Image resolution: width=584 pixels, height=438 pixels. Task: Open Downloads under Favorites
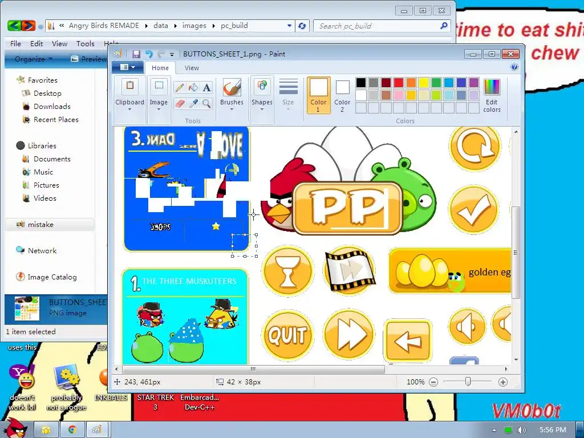[52, 106]
